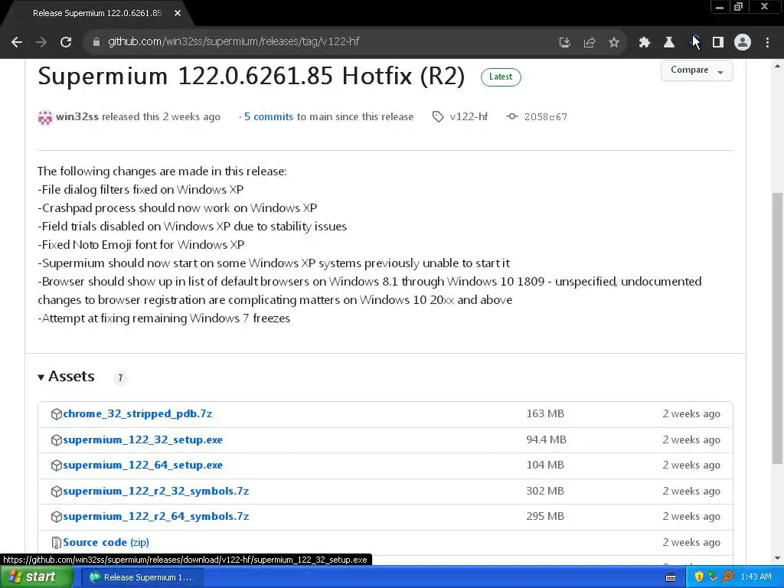The height and width of the screenshot is (588, 784).
Task: Click the forward navigation arrow
Action: (x=41, y=43)
